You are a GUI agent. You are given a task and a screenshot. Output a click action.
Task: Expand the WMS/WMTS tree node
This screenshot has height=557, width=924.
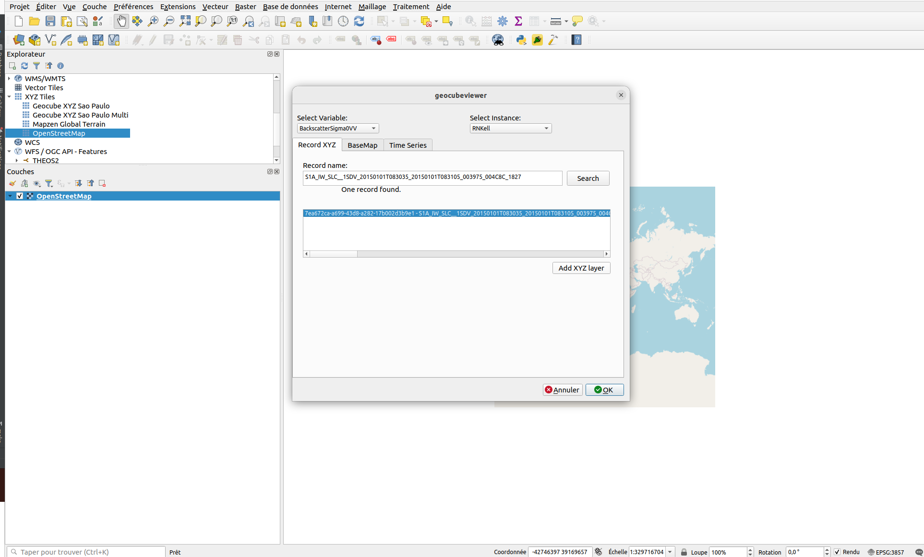[9, 78]
